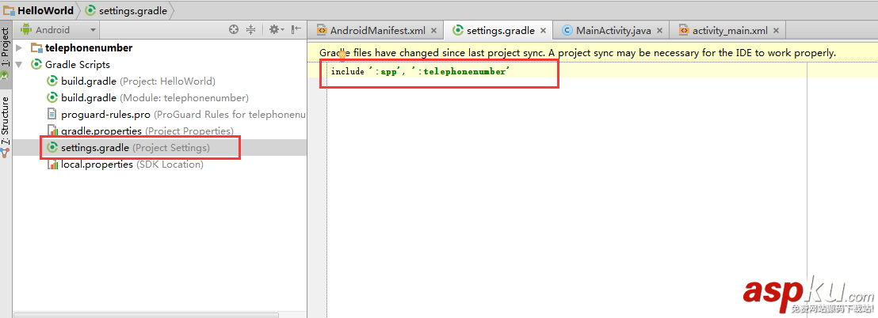The height and width of the screenshot is (318, 878).
Task: Hide the project tool window icon
Action: [296, 29]
